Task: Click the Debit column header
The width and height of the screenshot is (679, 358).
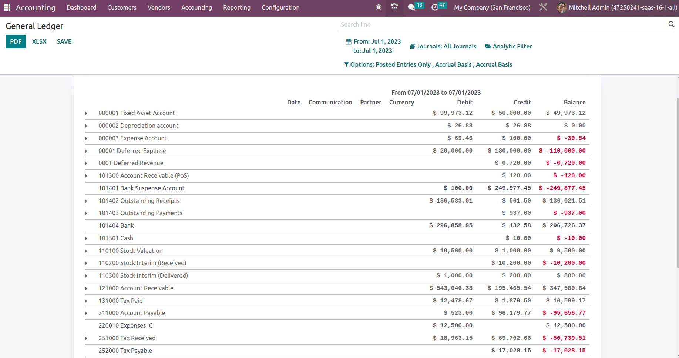Action: pyautogui.click(x=465, y=102)
